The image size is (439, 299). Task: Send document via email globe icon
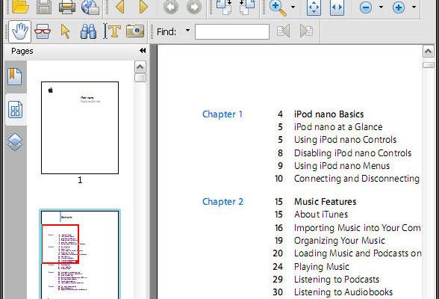(90, 7)
